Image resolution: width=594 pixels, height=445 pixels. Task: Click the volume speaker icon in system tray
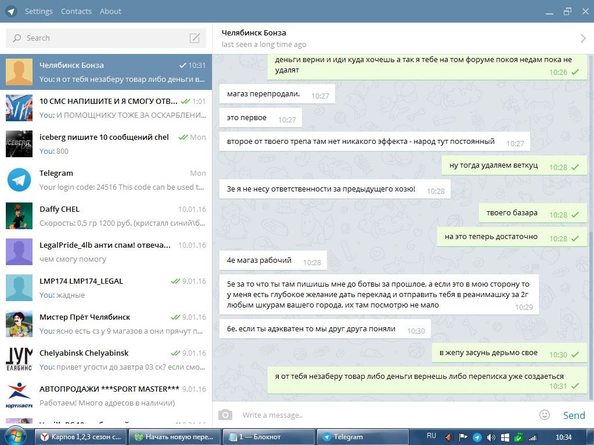pyautogui.click(x=491, y=437)
